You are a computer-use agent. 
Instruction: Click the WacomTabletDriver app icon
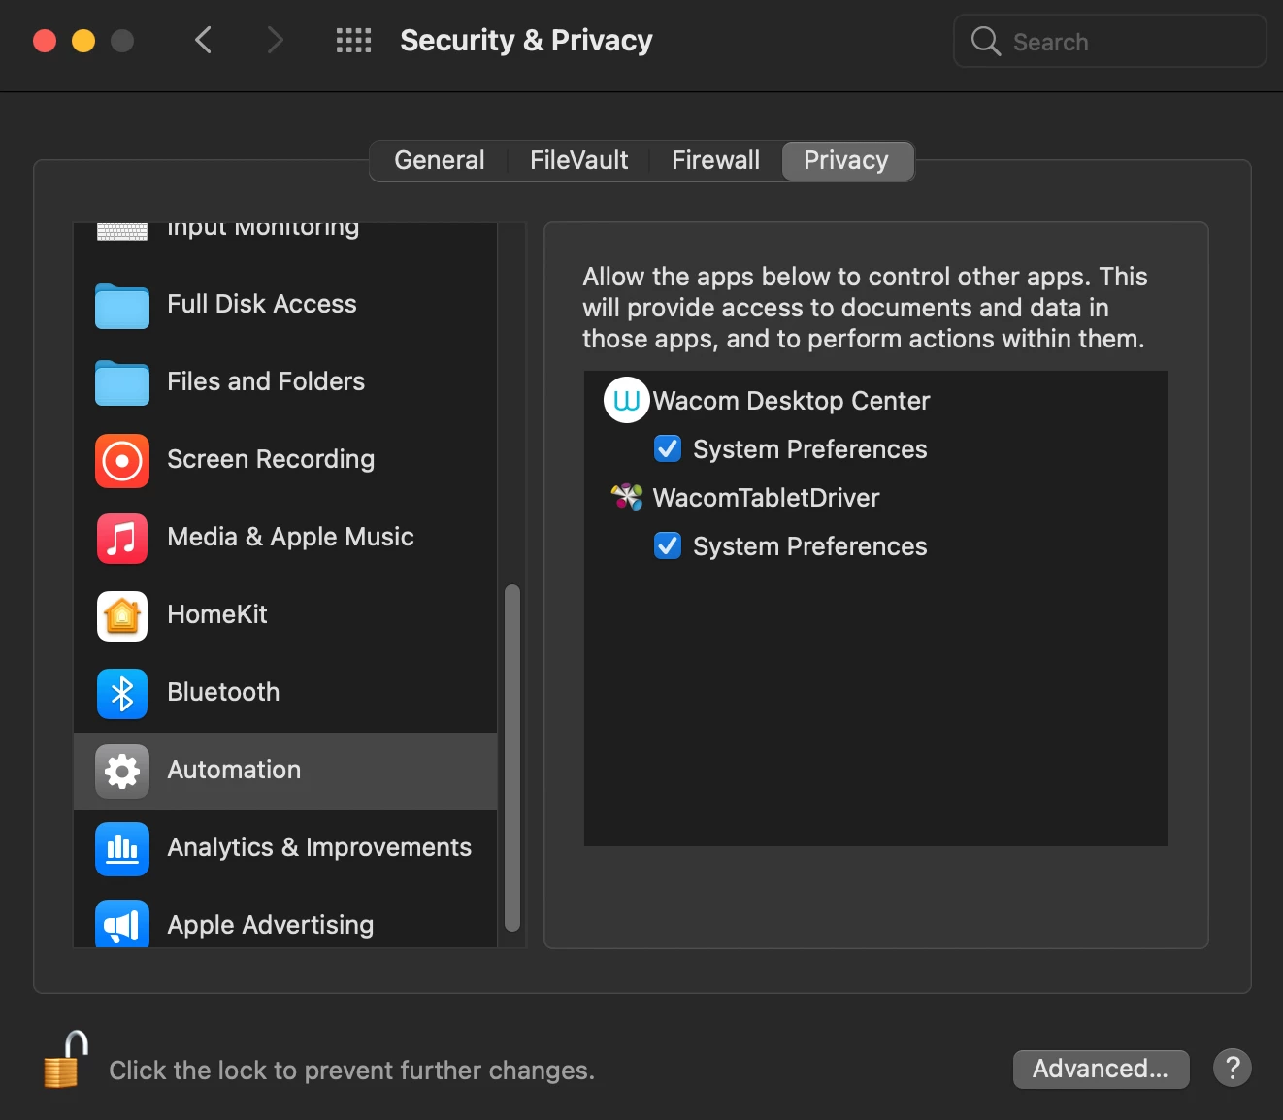point(627,497)
